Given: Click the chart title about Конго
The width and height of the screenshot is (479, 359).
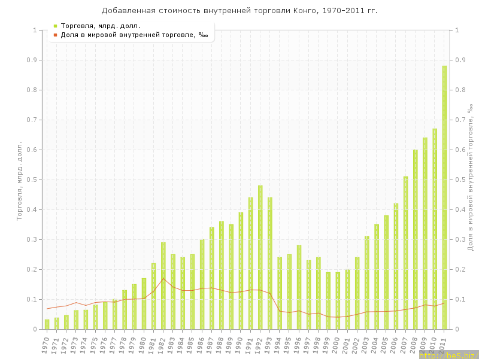Looking at the screenshot, I should tap(239, 11).
